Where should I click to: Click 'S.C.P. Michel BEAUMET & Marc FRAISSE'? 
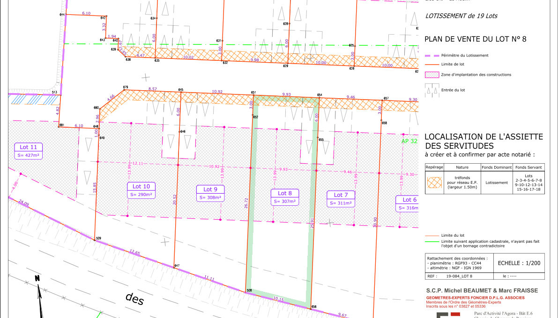tap(482, 290)
